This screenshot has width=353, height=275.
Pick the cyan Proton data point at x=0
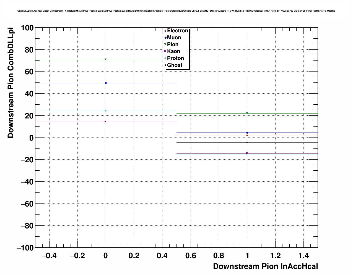click(106, 111)
